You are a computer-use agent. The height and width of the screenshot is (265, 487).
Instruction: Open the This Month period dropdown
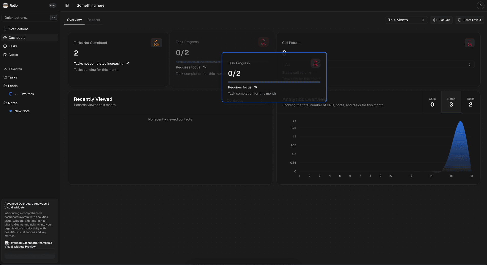coord(406,20)
